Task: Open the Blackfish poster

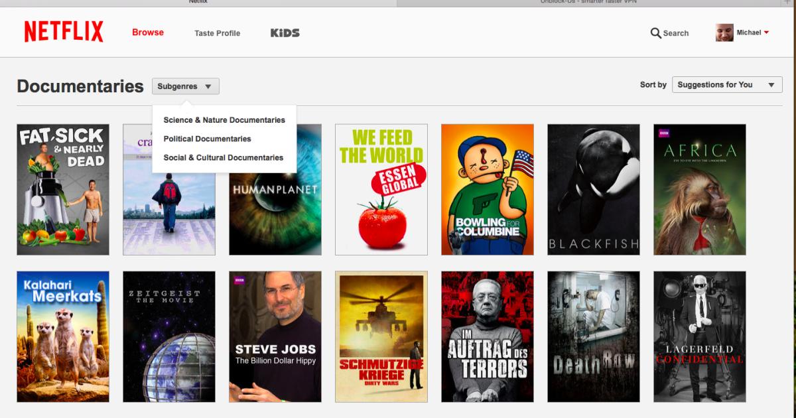Action: pyautogui.click(x=594, y=190)
